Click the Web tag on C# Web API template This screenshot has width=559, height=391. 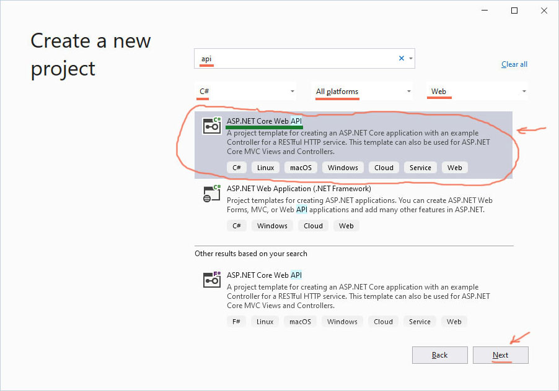pyautogui.click(x=454, y=168)
